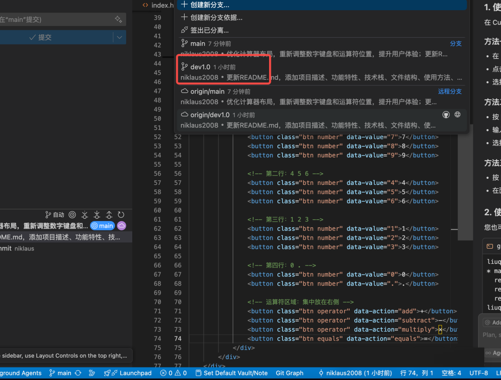The width and height of the screenshot is (501, 380).
Task: Switch to index.h editor tab
Action: coord(158,5)
